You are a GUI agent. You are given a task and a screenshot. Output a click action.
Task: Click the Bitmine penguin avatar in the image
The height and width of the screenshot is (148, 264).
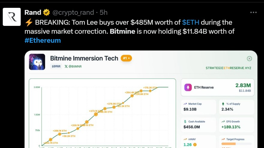coord(37,62)
